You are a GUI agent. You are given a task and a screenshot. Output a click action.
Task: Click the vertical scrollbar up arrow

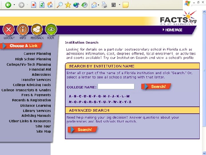coord(204,12)
